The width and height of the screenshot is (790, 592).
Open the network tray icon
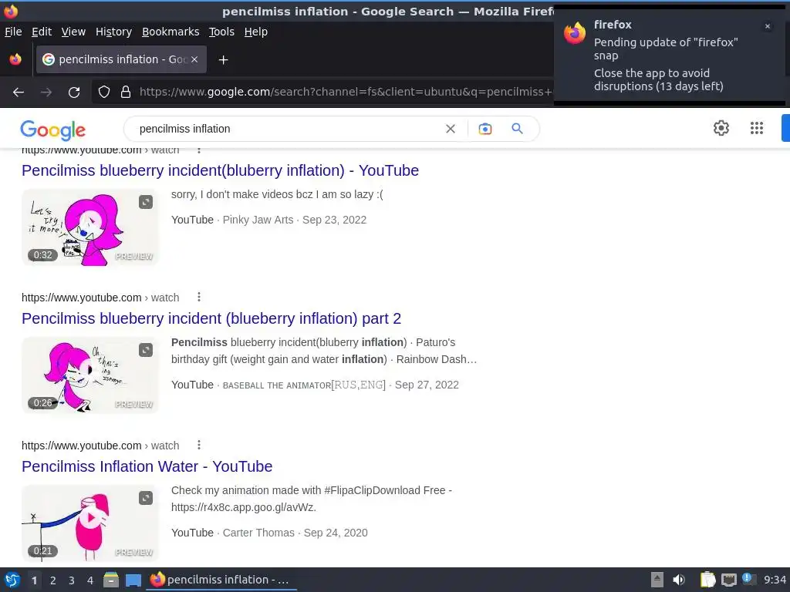728,580
